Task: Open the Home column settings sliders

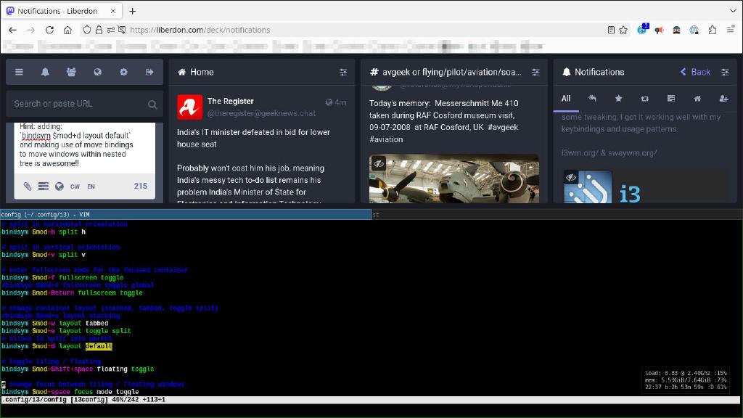Action: pyautogui.click(x=343, y=72)
